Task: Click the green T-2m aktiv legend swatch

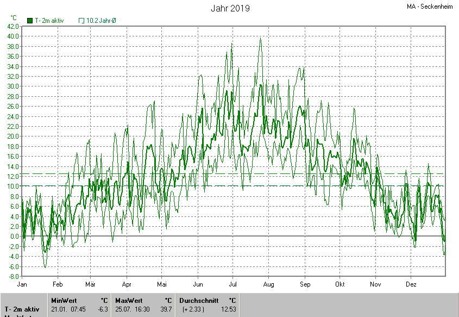Action: [x=30, y=21]
